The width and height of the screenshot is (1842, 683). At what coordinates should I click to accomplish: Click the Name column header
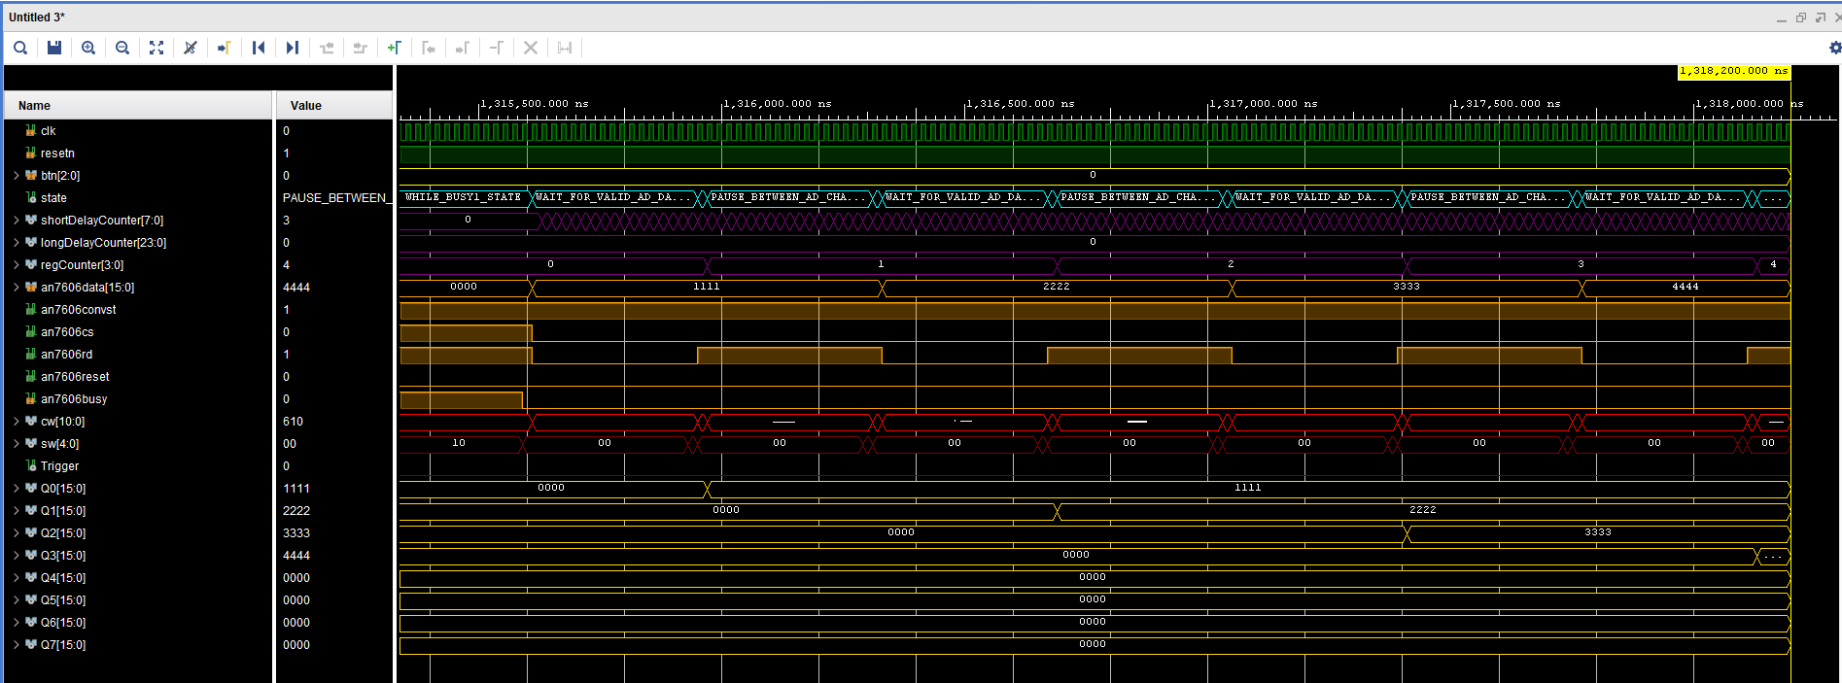point(138,106)
